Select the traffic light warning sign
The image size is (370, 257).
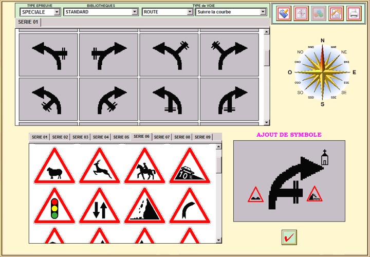[x=54, y=207]
